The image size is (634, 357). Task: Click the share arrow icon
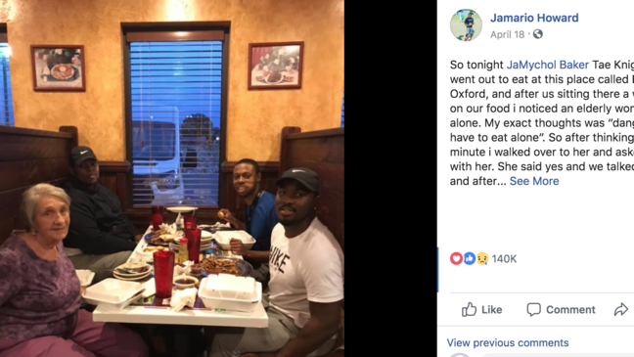click(x=620, y=309)
